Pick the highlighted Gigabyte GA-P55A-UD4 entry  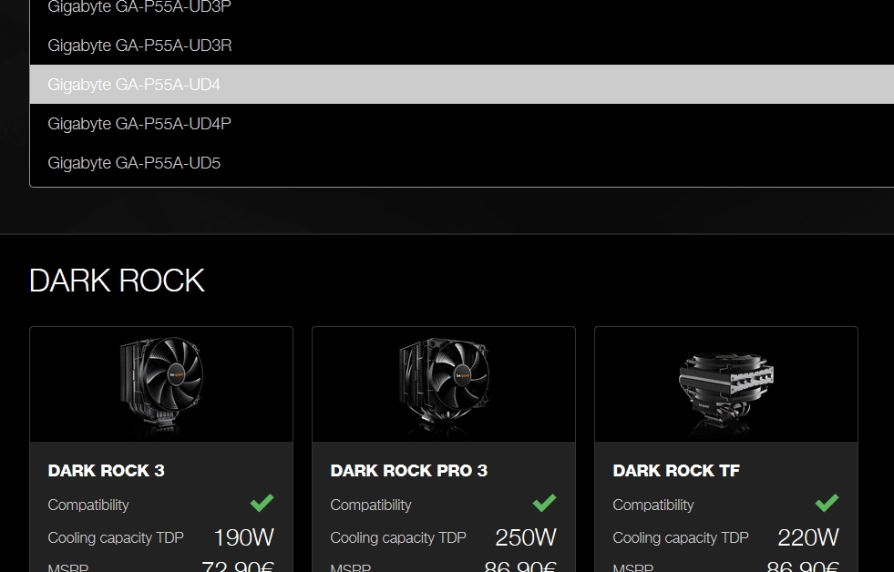click(x=462, y=85)
